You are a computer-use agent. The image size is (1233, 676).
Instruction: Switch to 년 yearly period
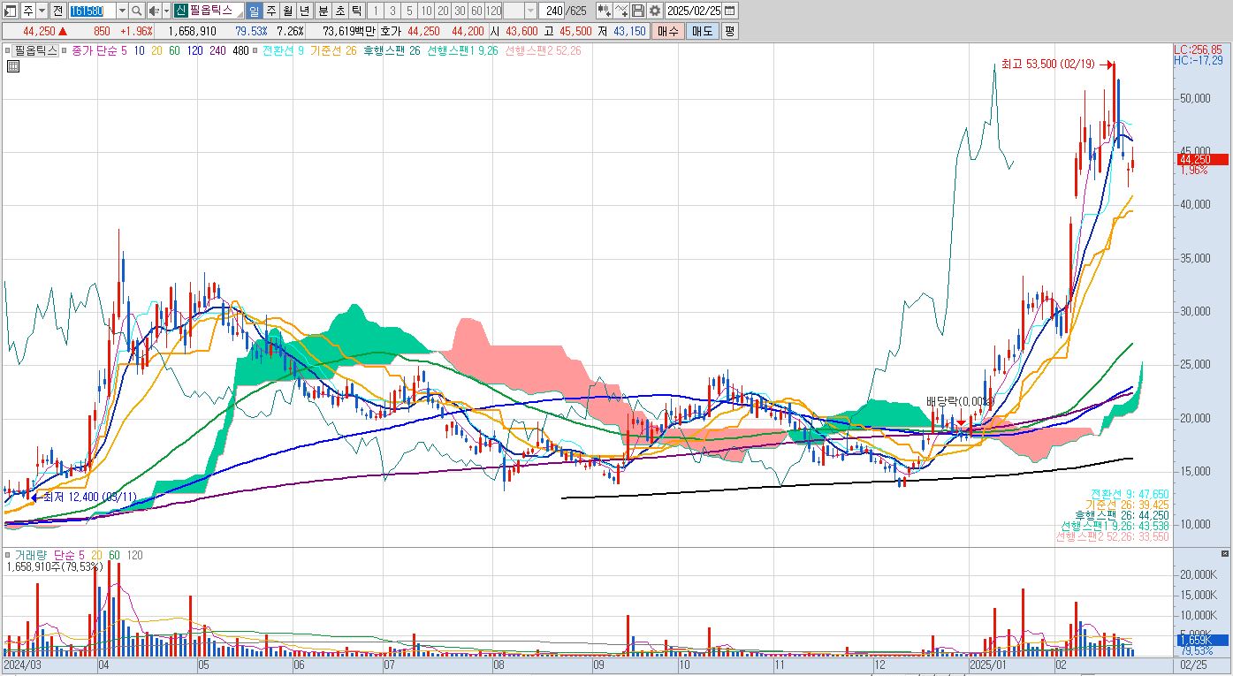(x=304, y=11)
